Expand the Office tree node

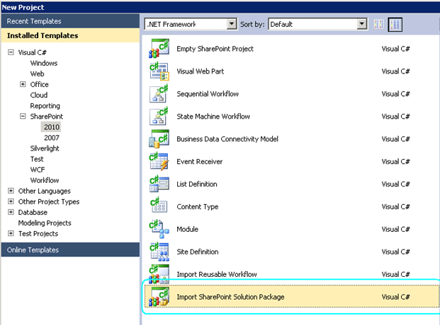click(x=23, y=84)
